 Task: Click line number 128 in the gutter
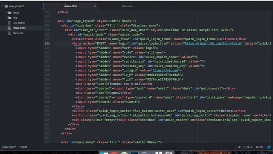pyautogui.click(x=47, y=21)
